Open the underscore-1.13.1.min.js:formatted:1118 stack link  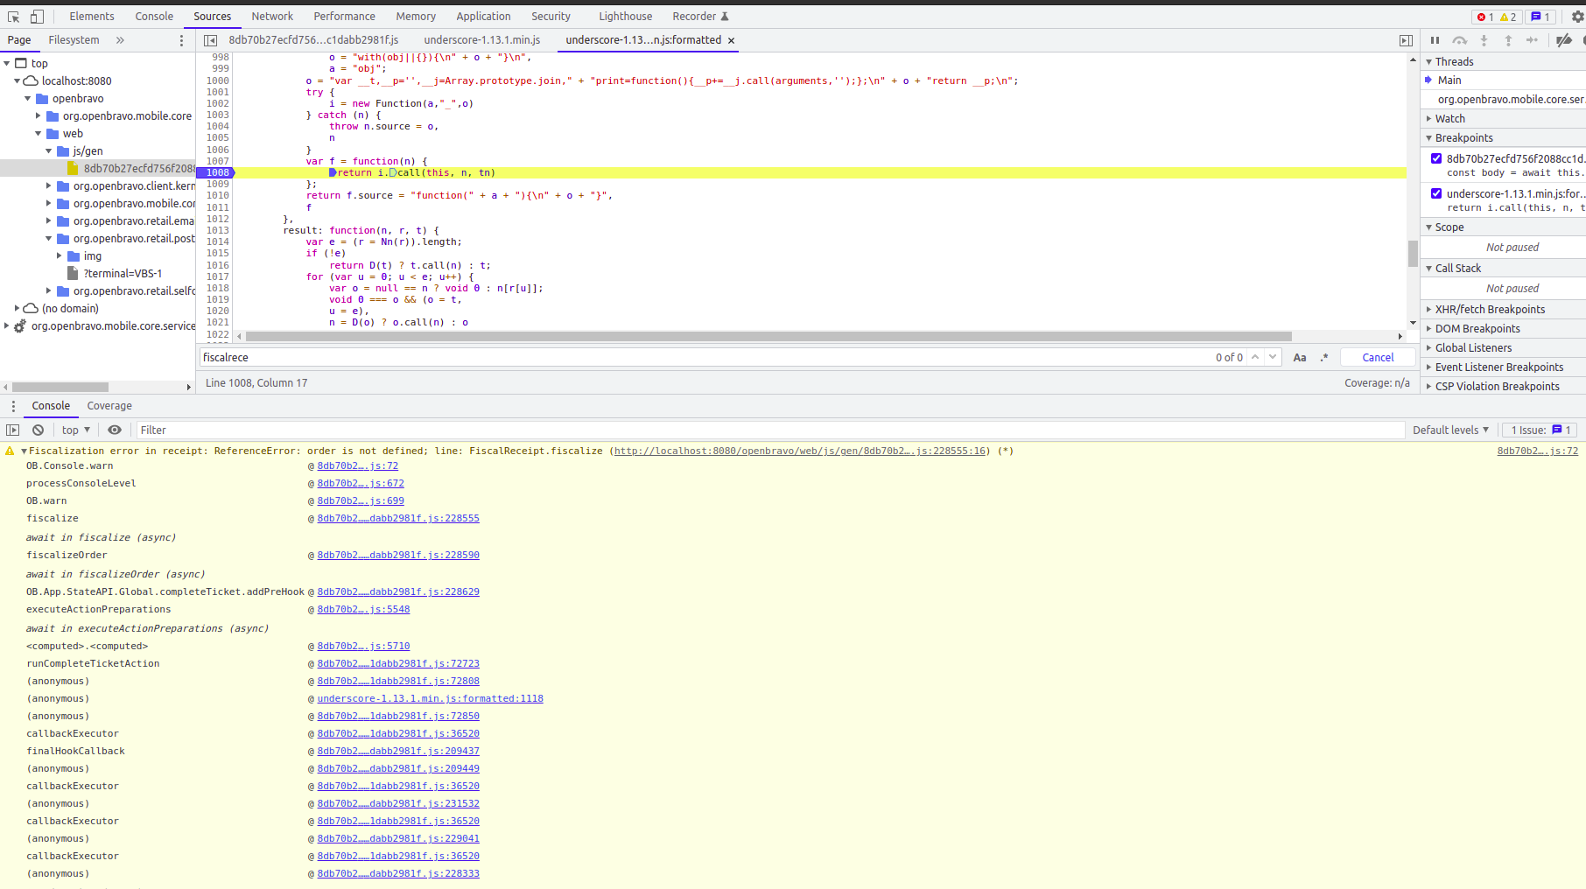430,698
